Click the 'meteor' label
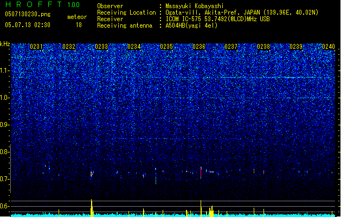This screenshot has width=341, height=217. pyautogui.click(x=77, y=17)
